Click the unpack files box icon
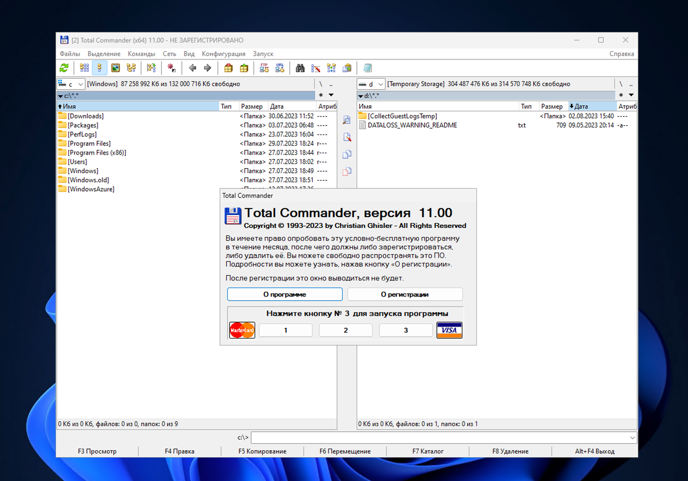The image size is (688, 481). tap(244, 68)
